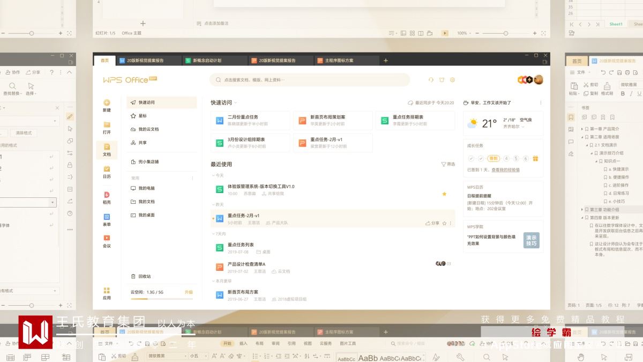Click the Bold B icon in right window
This screenshot has height=362, width=643.
pyautogui.click(x=623, y=93)
